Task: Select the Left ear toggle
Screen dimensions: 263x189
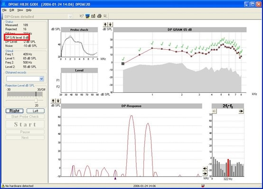Action: (x=36, y=111)
